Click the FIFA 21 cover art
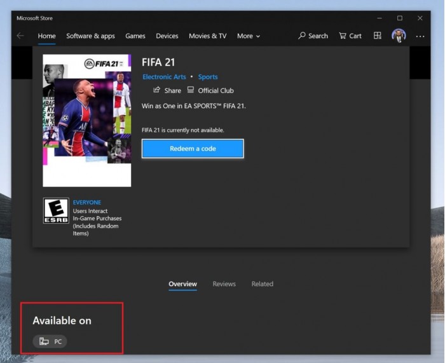The image size is (445, 363). coord(87,120)
